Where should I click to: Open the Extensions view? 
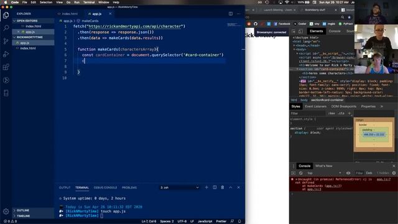pos(6,67)
